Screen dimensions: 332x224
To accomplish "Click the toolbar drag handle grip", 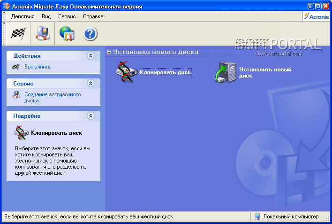I will point(4,34).
